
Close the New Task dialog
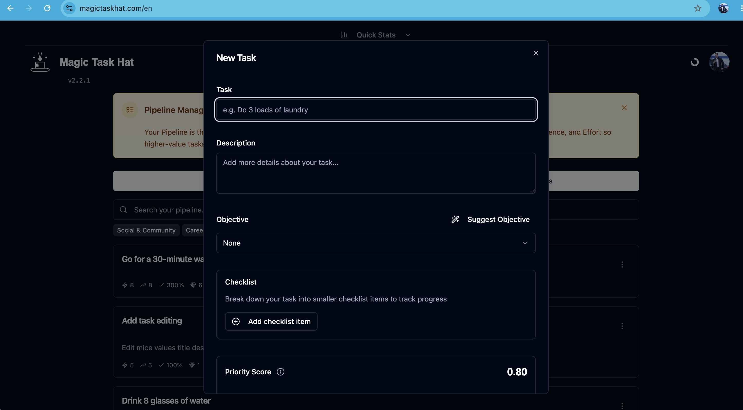point(536,53)
